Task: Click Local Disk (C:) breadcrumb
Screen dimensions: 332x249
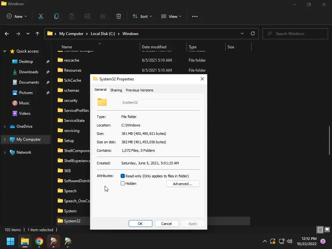Action: [x=103, y=34]
